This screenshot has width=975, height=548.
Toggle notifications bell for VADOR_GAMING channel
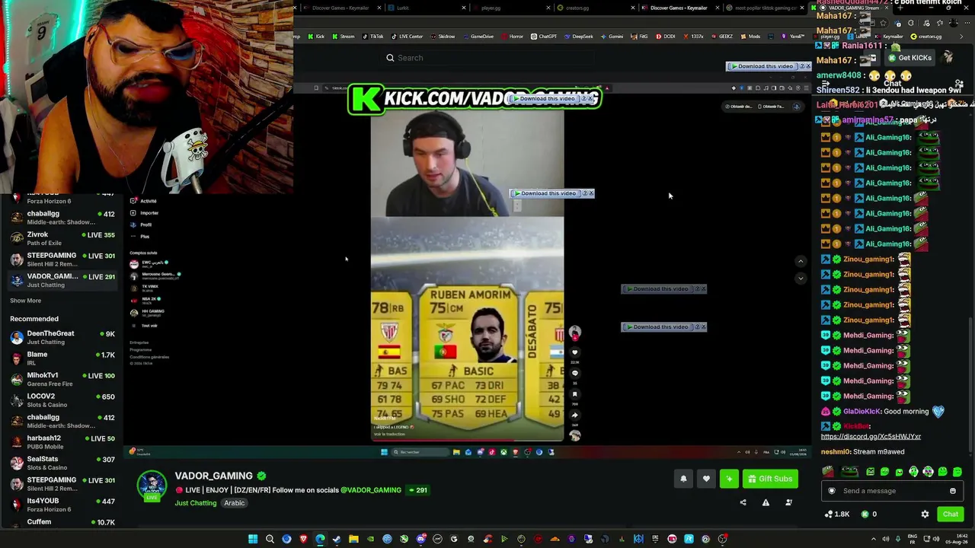pos(683,479)
